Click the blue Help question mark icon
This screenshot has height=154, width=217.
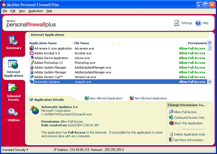(198, 23)
